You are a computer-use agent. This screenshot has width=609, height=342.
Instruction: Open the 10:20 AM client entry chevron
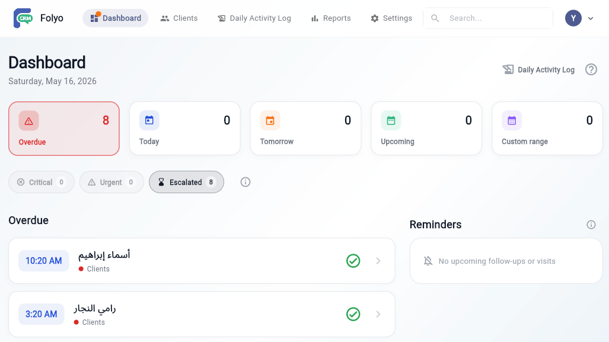[378, 261]
